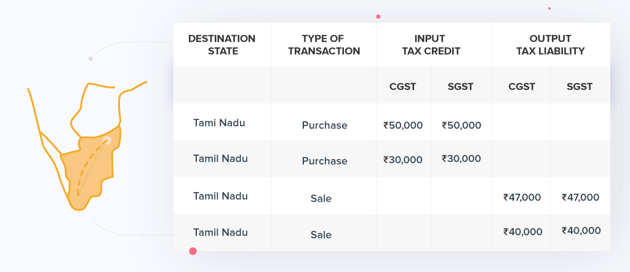Screen dimensions: 630x272
Task: Click Sale in the ₹40,000 row
Action: [x=321, y=234]
